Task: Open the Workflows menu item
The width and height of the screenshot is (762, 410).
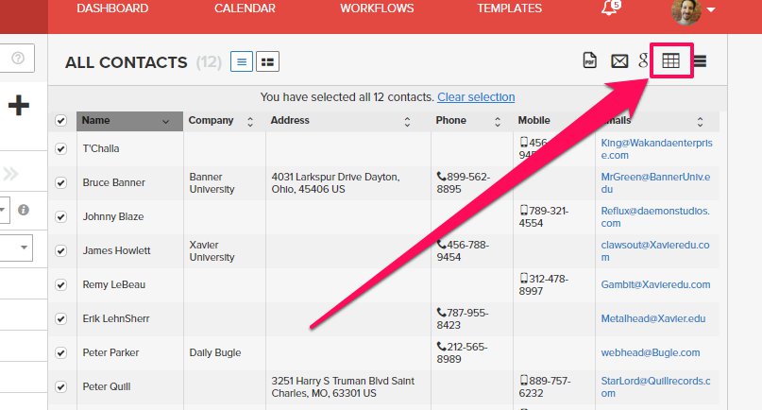Action: pos(377,9)
